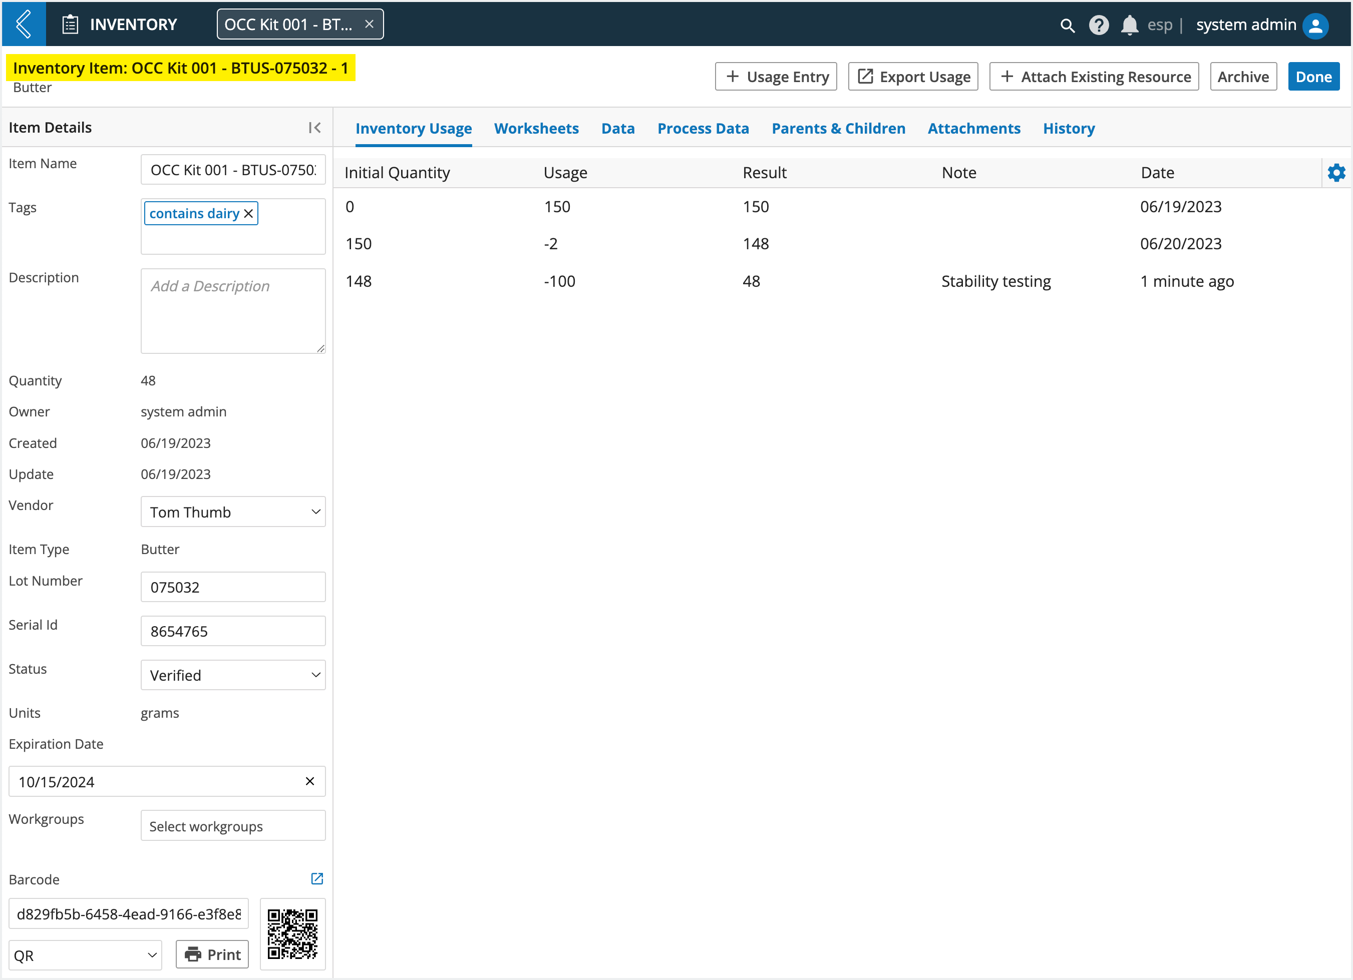Open the Process Data tab
This screenshot has width=1353, height=980.
[x=703, y=129]
